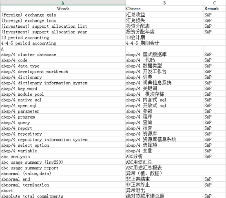Select '(investment) support allocation list' cell
Image resolution: width=226 pixels, height=198 pixels.
(63, 26)
